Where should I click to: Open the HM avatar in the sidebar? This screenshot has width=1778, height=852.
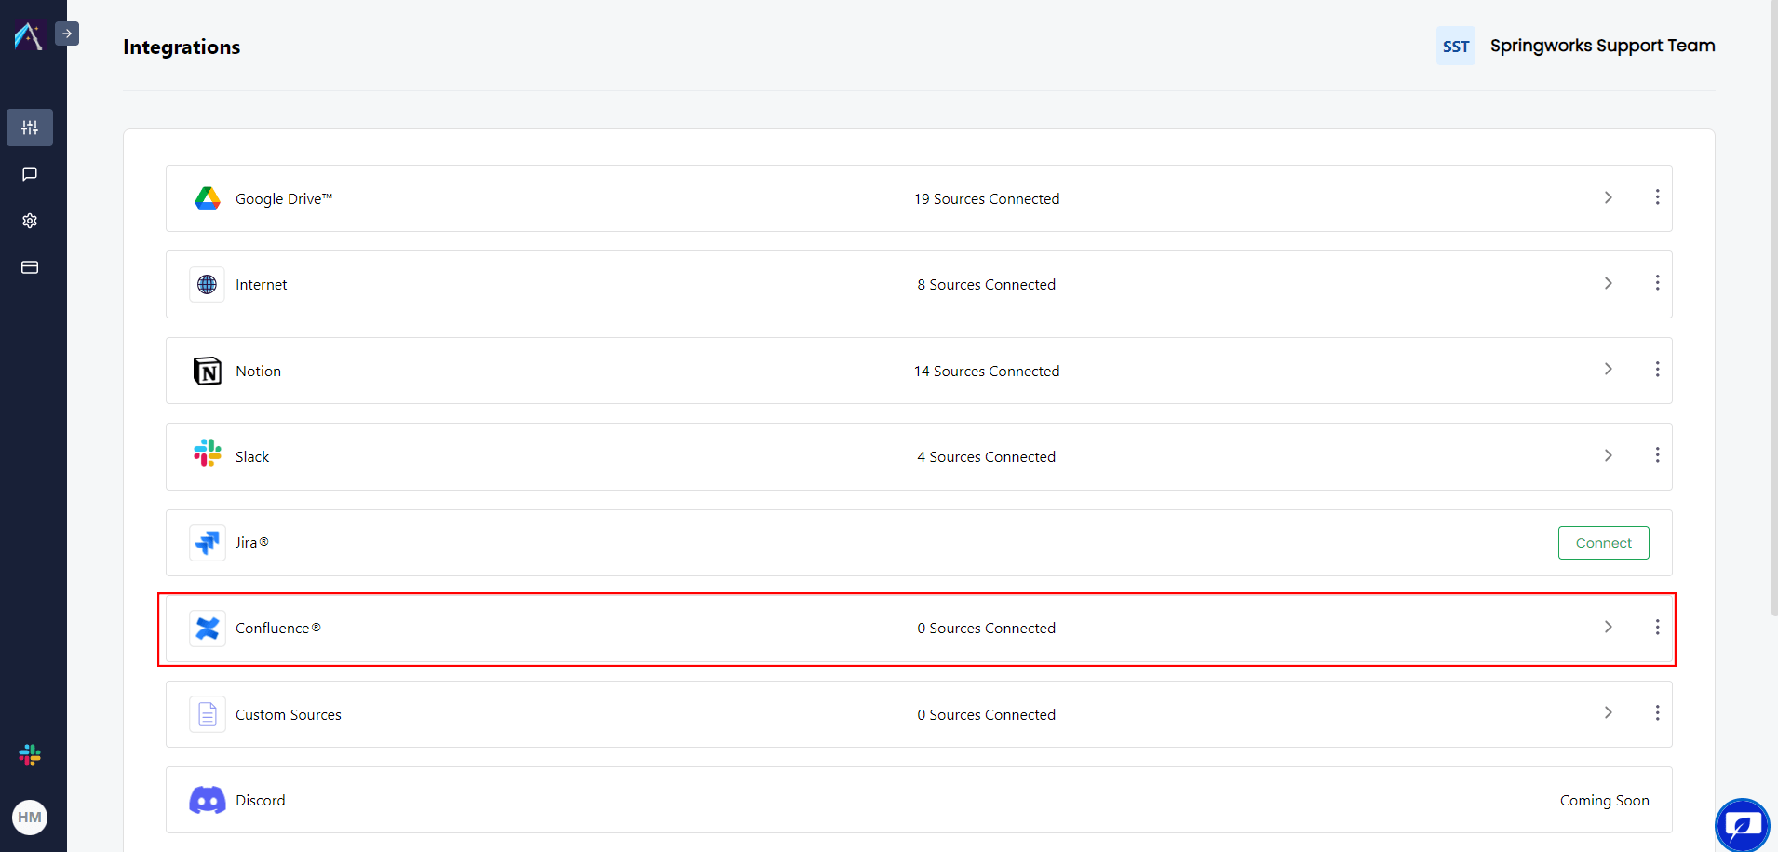(30, 817)
